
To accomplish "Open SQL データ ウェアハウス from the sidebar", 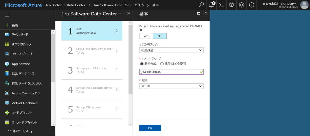I will pos(25,83).
